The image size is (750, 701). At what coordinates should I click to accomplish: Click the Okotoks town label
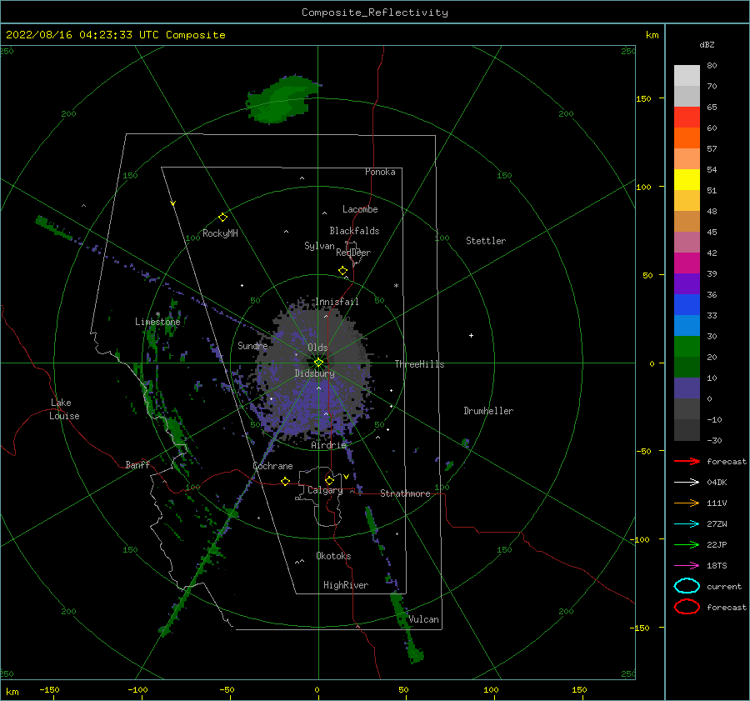coord(334,556)
